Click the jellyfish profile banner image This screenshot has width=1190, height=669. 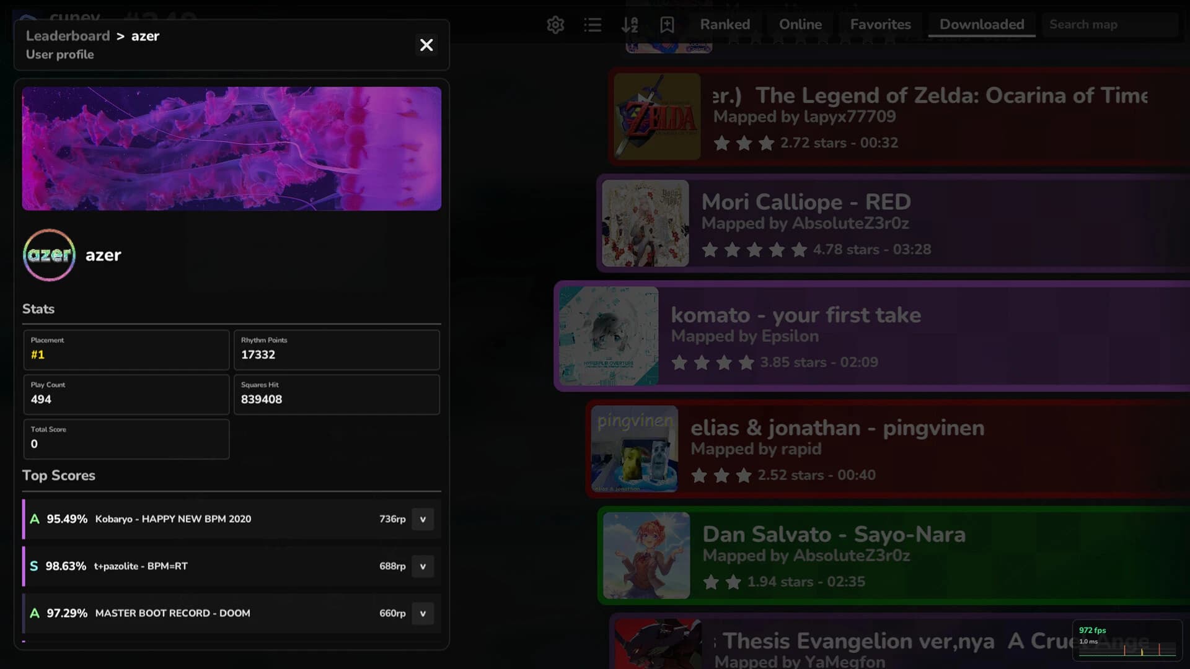click(231, 148)
